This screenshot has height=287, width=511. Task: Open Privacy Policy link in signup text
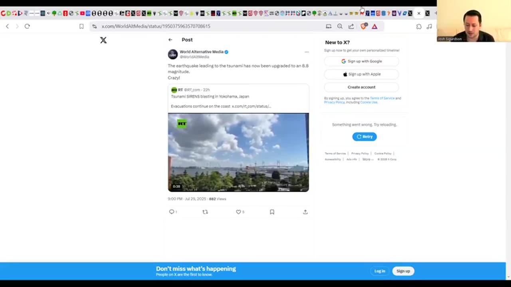(334, 102)
